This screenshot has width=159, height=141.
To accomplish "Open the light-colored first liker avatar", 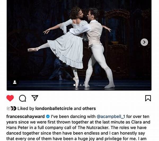I will tap(8, 108).
